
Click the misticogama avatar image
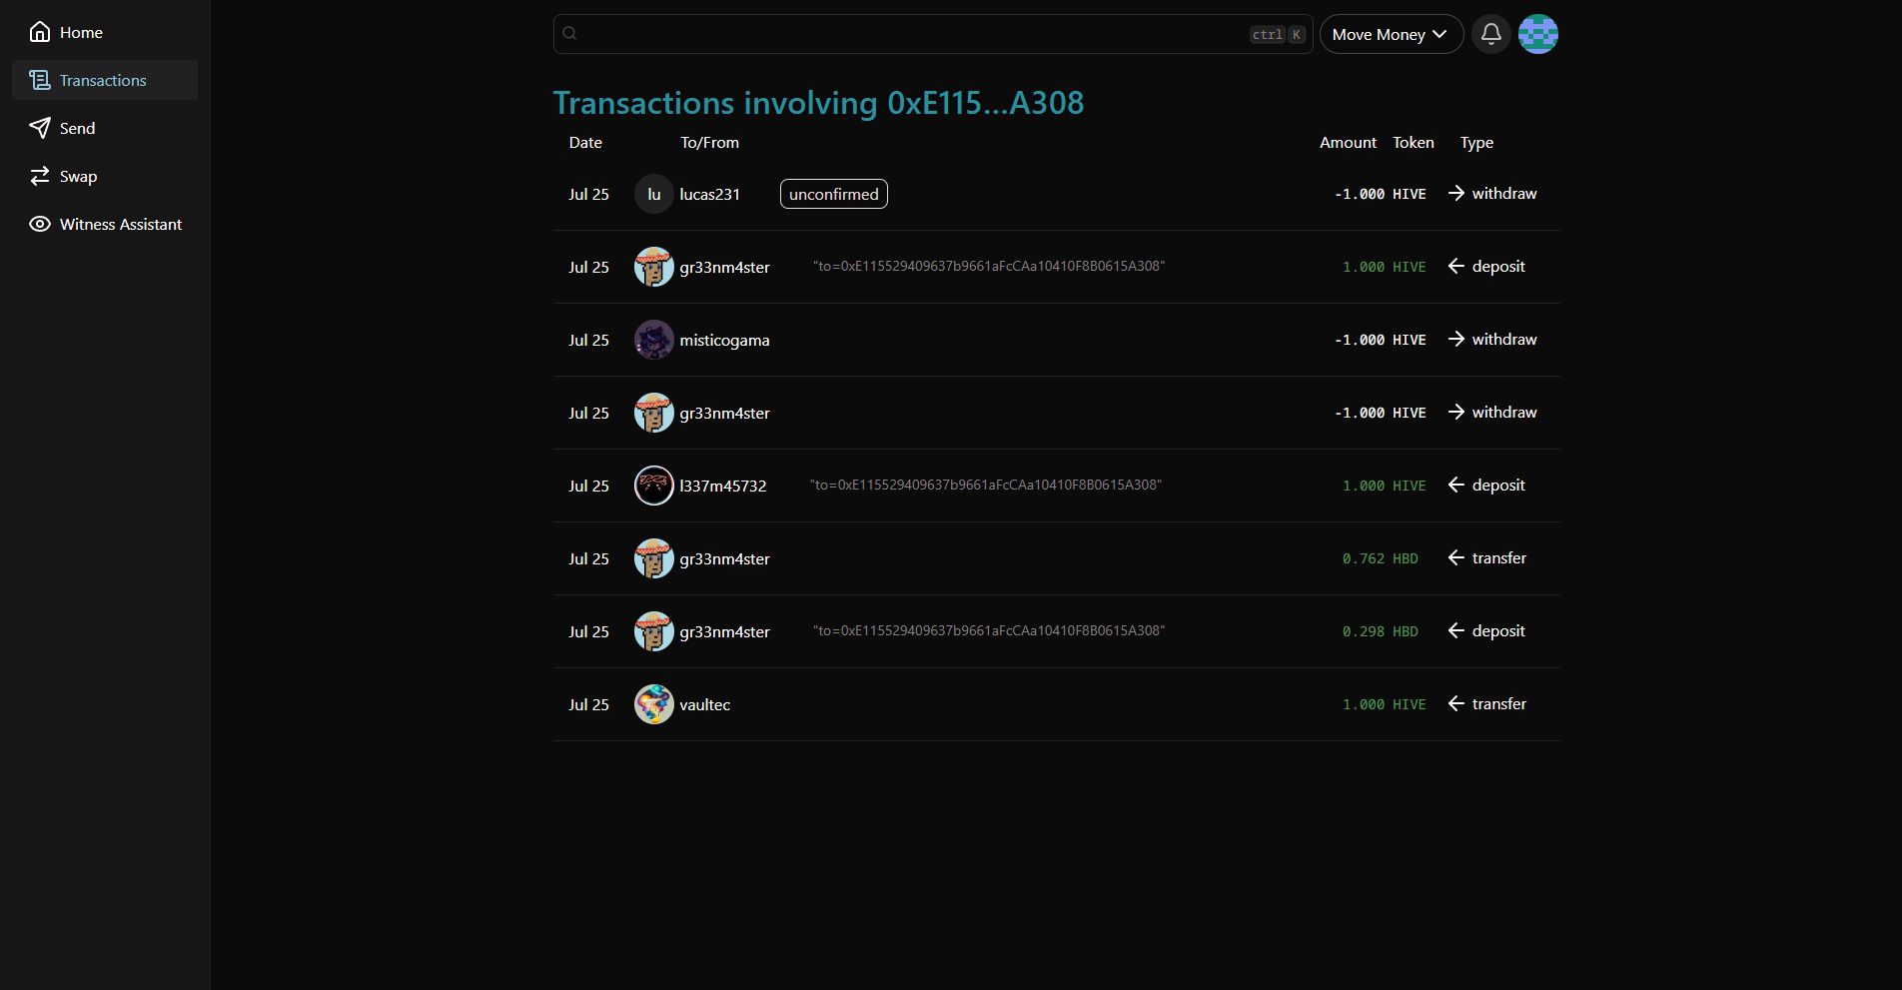click(653, 340)
